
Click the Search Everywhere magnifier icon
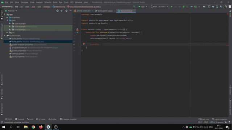point(226,6)
